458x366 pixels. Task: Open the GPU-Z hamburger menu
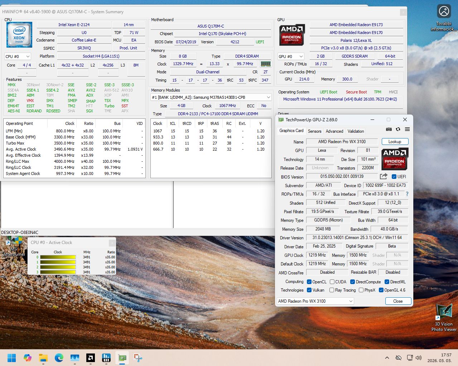407,129
